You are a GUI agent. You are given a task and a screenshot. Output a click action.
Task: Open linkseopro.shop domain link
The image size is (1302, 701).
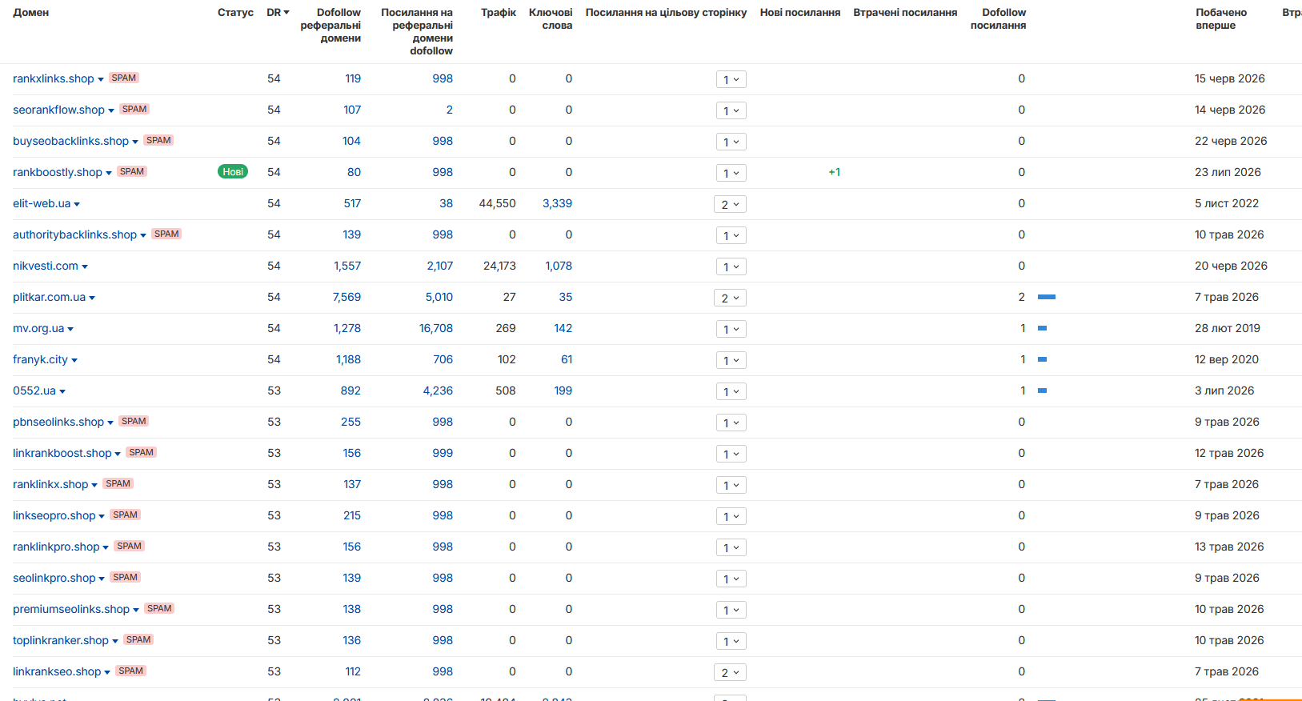(54, 515)
